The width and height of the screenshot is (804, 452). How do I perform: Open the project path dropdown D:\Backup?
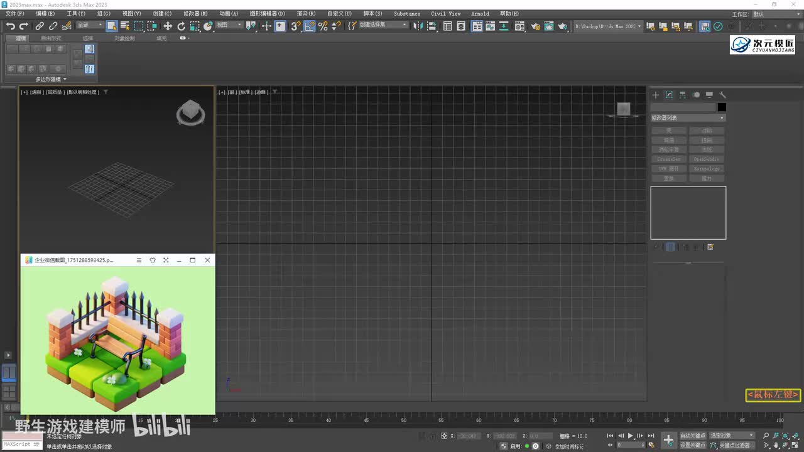(x=608, y=26)
